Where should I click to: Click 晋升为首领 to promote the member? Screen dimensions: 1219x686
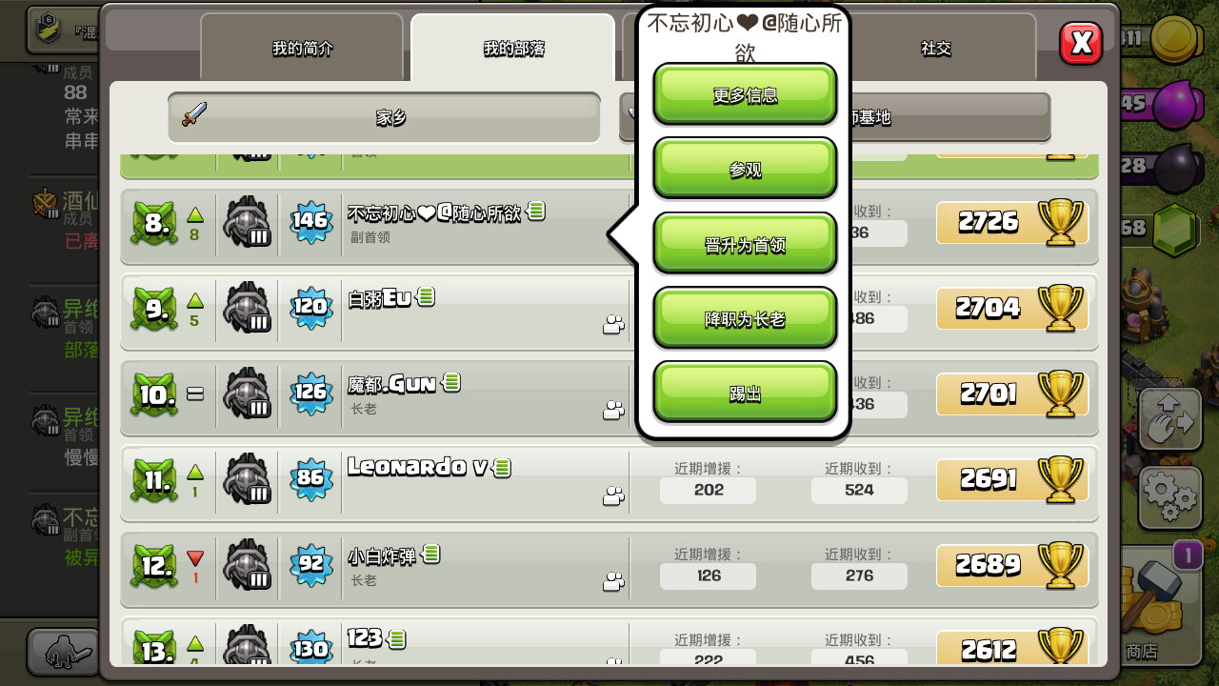745,243
